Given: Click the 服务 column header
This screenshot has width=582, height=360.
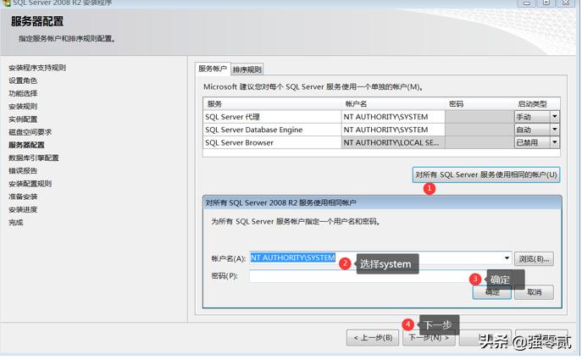Looking at the screenshot, I should pos(272,104).
